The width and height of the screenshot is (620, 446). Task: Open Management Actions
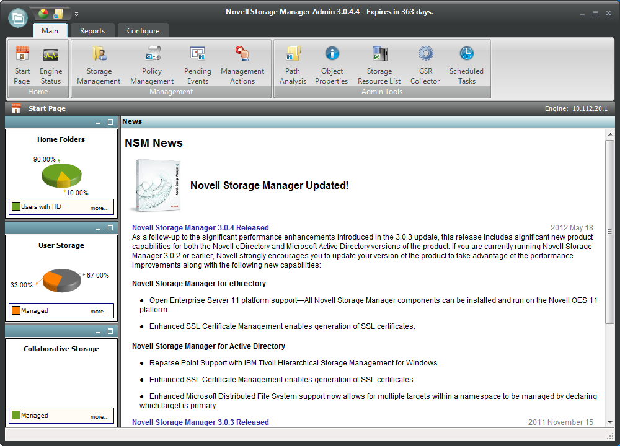242,65
